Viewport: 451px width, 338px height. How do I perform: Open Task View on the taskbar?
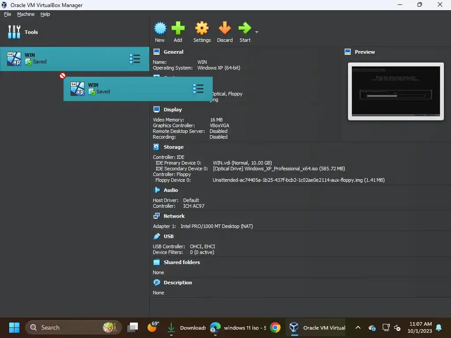pos(133,327)
